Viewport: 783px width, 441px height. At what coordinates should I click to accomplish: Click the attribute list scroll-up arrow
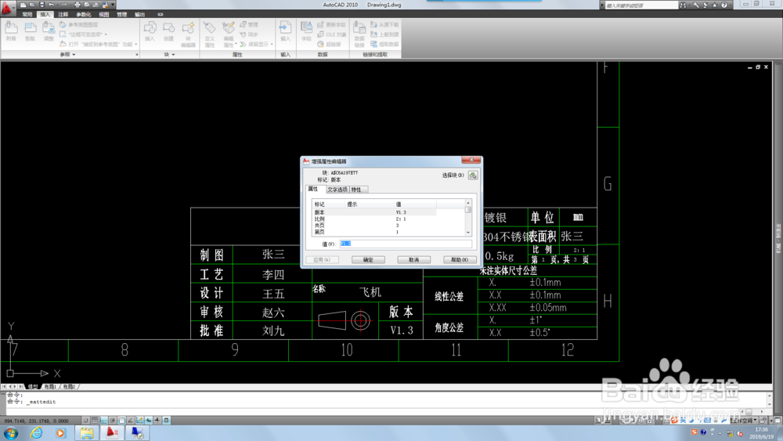pos(468,203)
